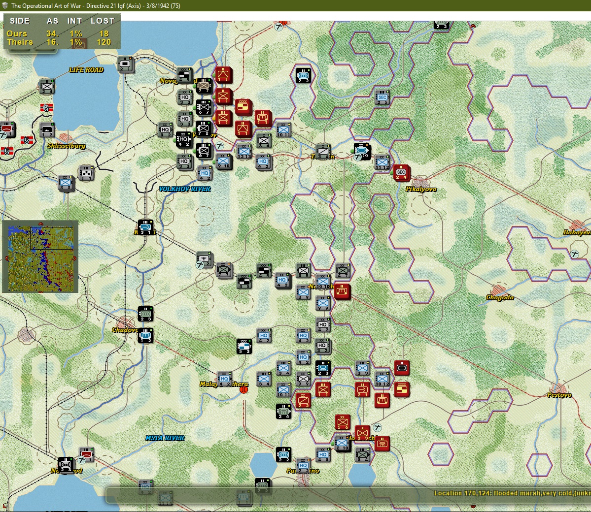
Task: Select the grey SEC unit marked 2 5
Action: pyautogui.click(x=382, y=98)
